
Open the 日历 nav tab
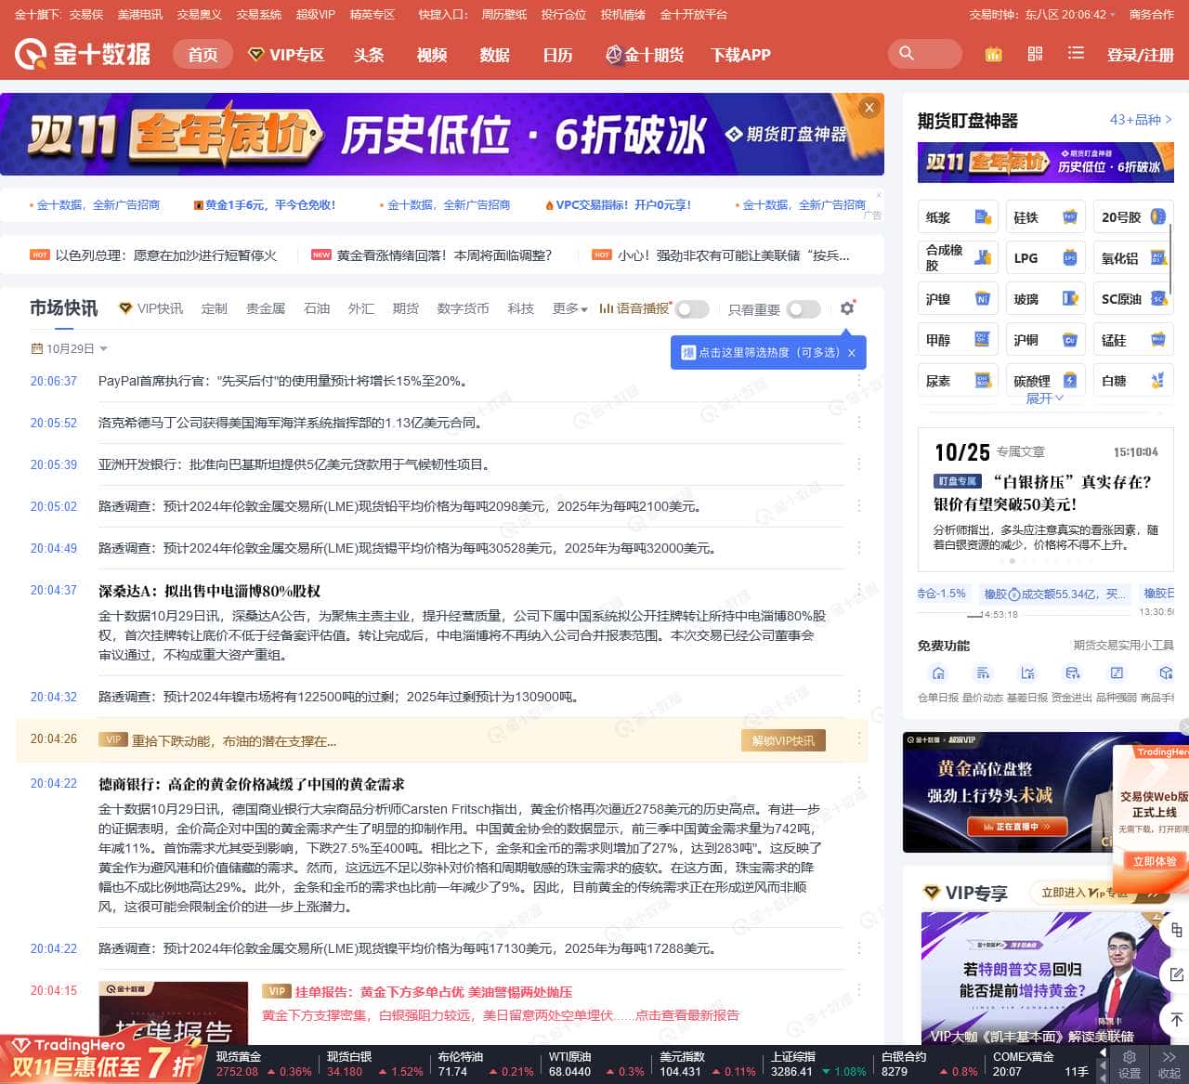coord(557,55)
